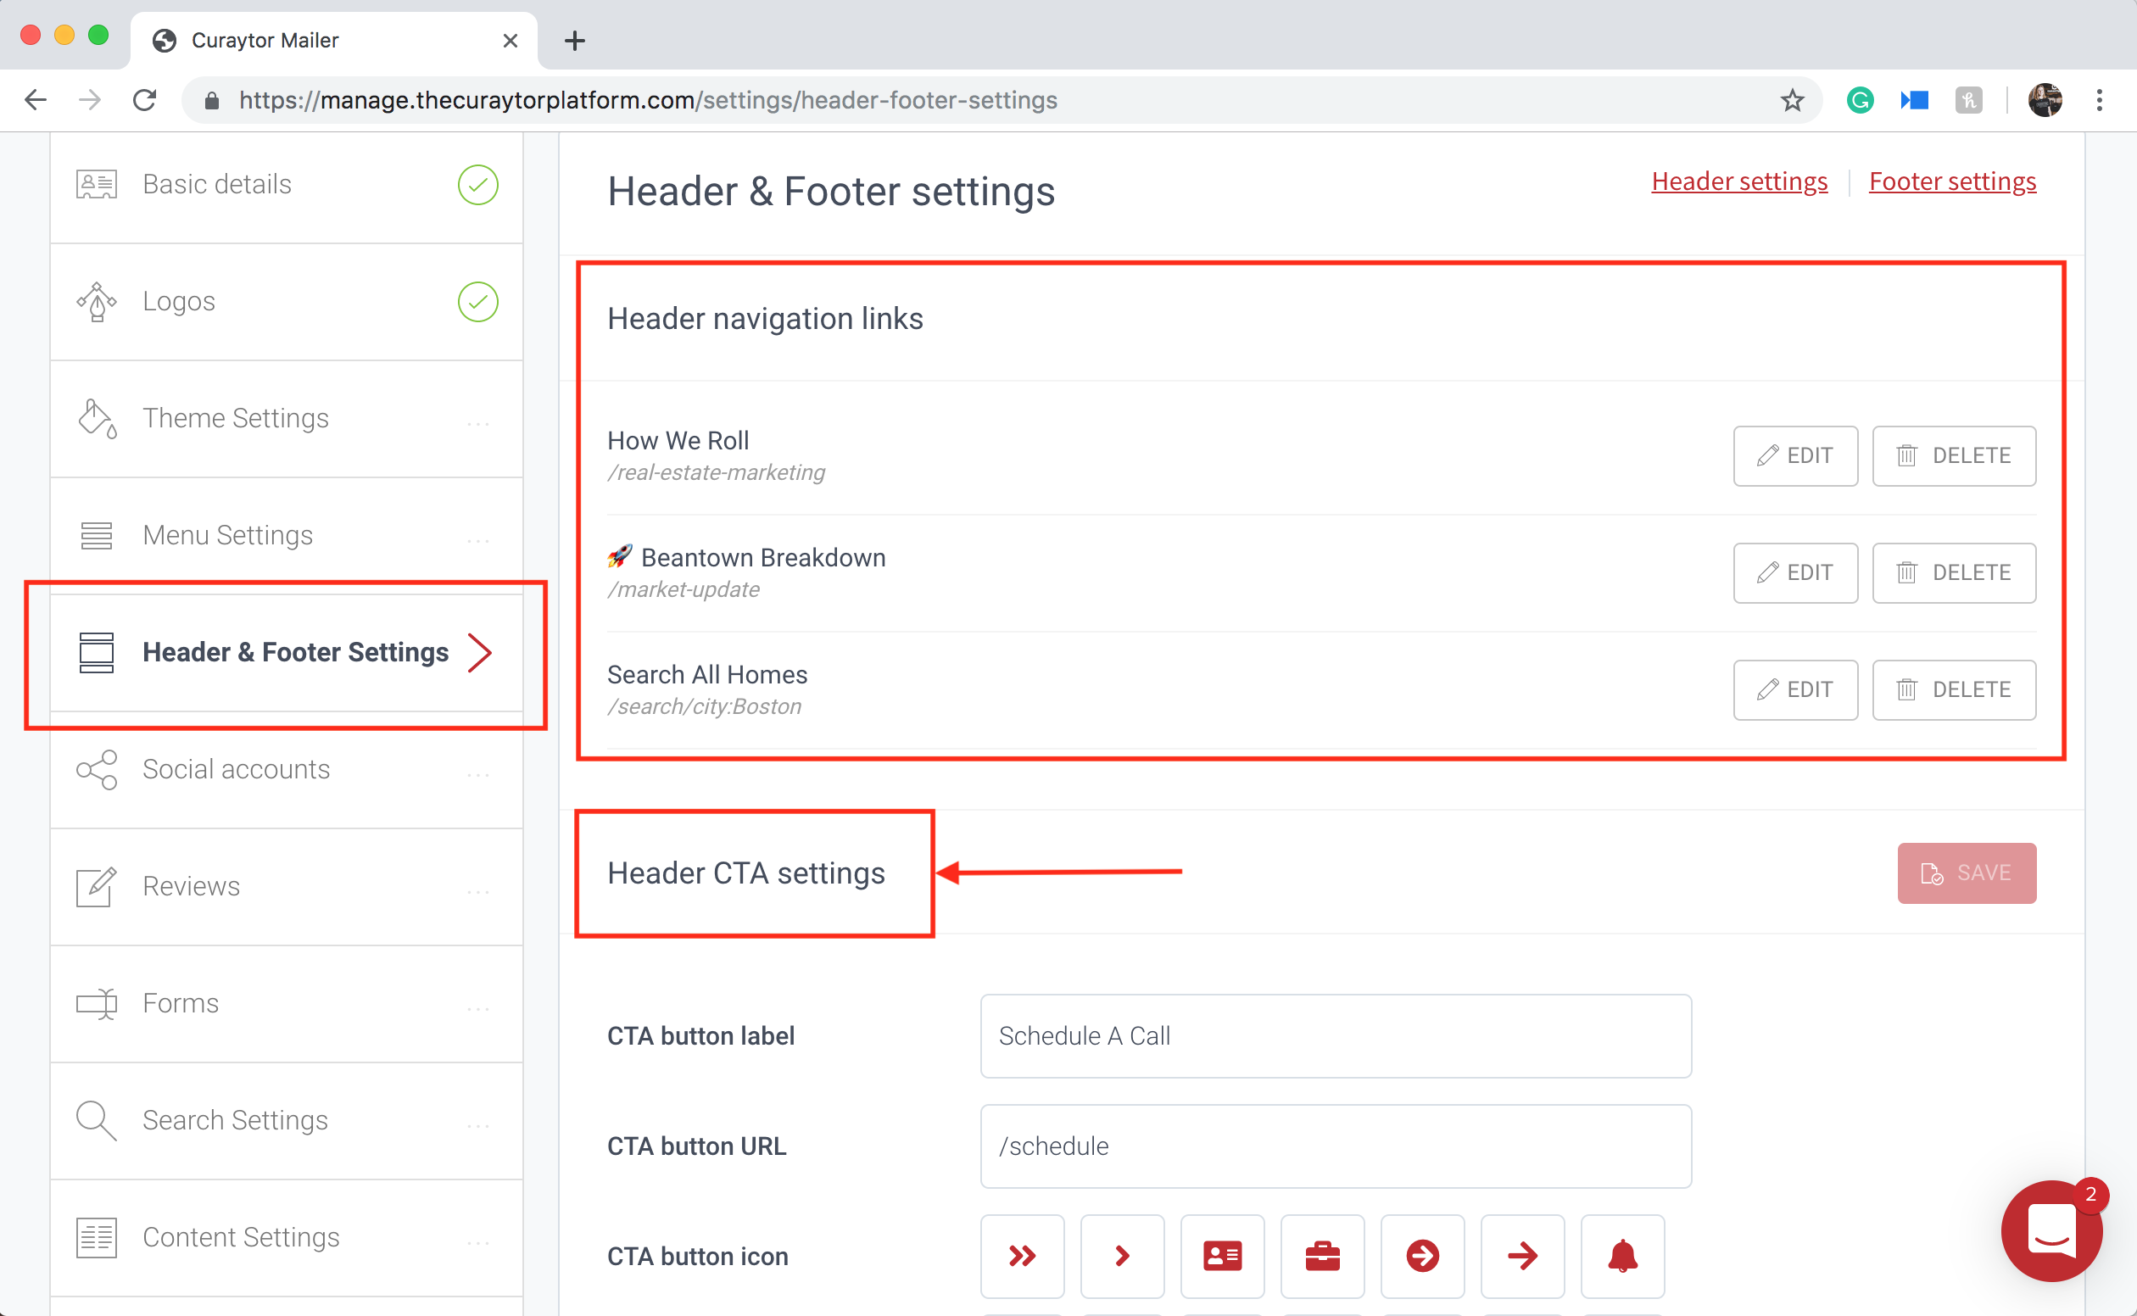This screenshot has height=1316, width=2137.
Task: Select the double chevron CTA icon
Action: point(1022,1255)
